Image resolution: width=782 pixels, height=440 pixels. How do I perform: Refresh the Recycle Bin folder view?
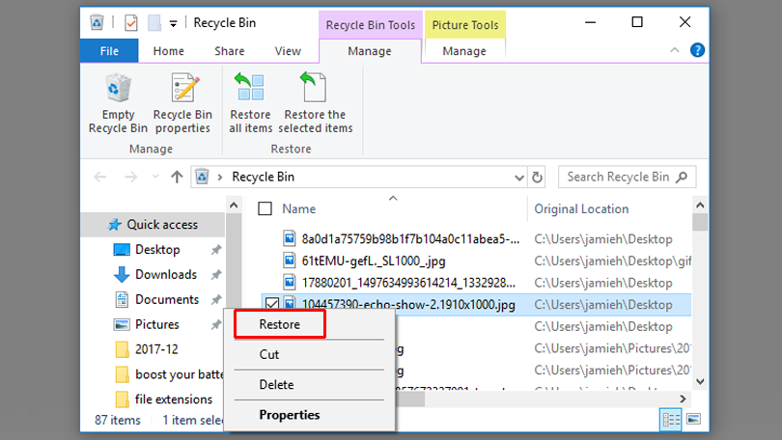click(x=538, y=177)
